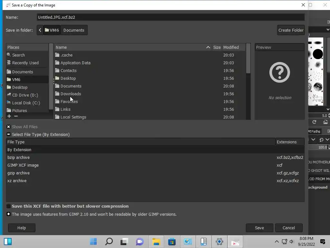
Task: Click the back arrow in folder path
Action: [40, 30]
